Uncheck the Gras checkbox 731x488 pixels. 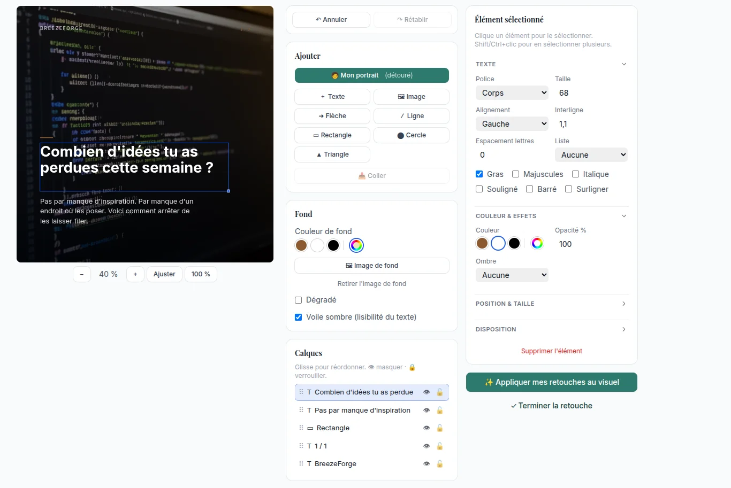(479, 174)
